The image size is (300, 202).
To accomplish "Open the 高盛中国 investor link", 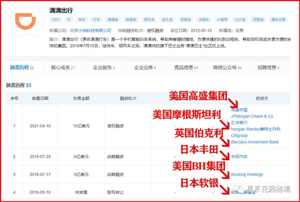I will click(239, 110).
